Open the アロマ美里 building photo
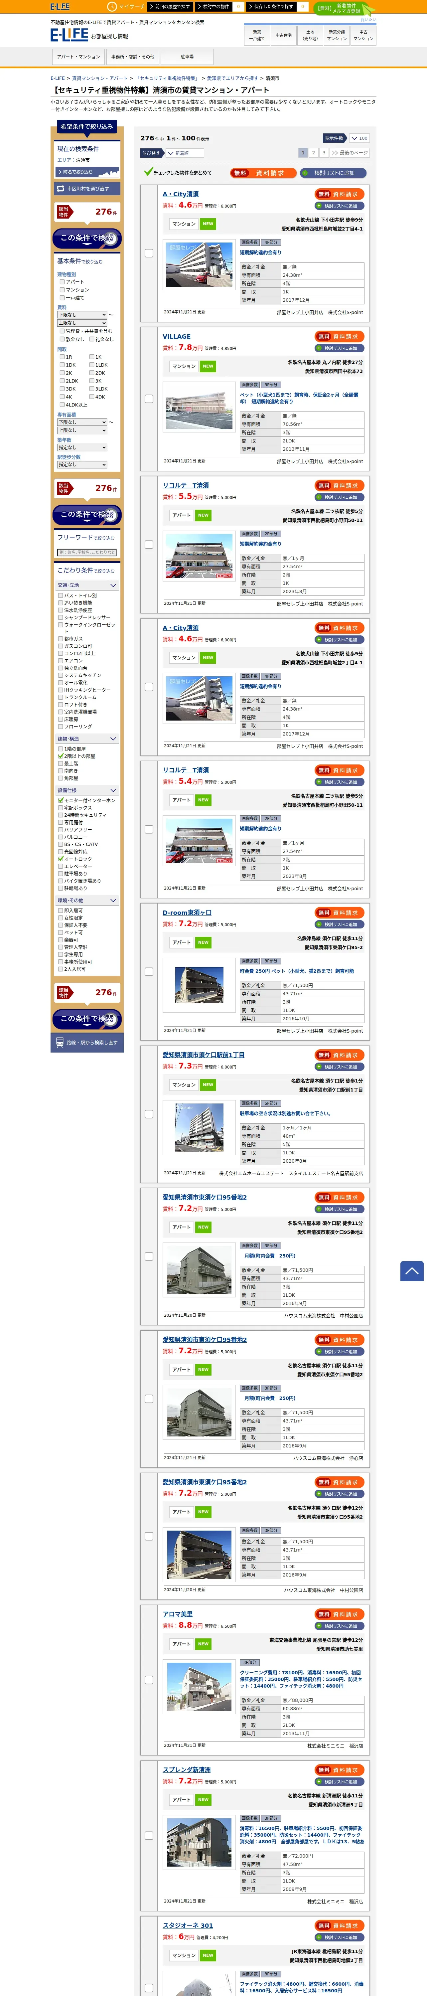Viewport: 427px width, 1996px height. click(x=199, y=1688)
